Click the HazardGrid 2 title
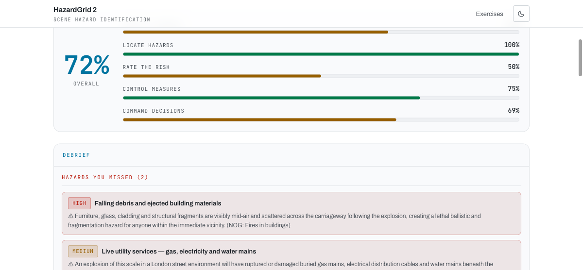Screen dimensions: 583x270 point(75,10)
